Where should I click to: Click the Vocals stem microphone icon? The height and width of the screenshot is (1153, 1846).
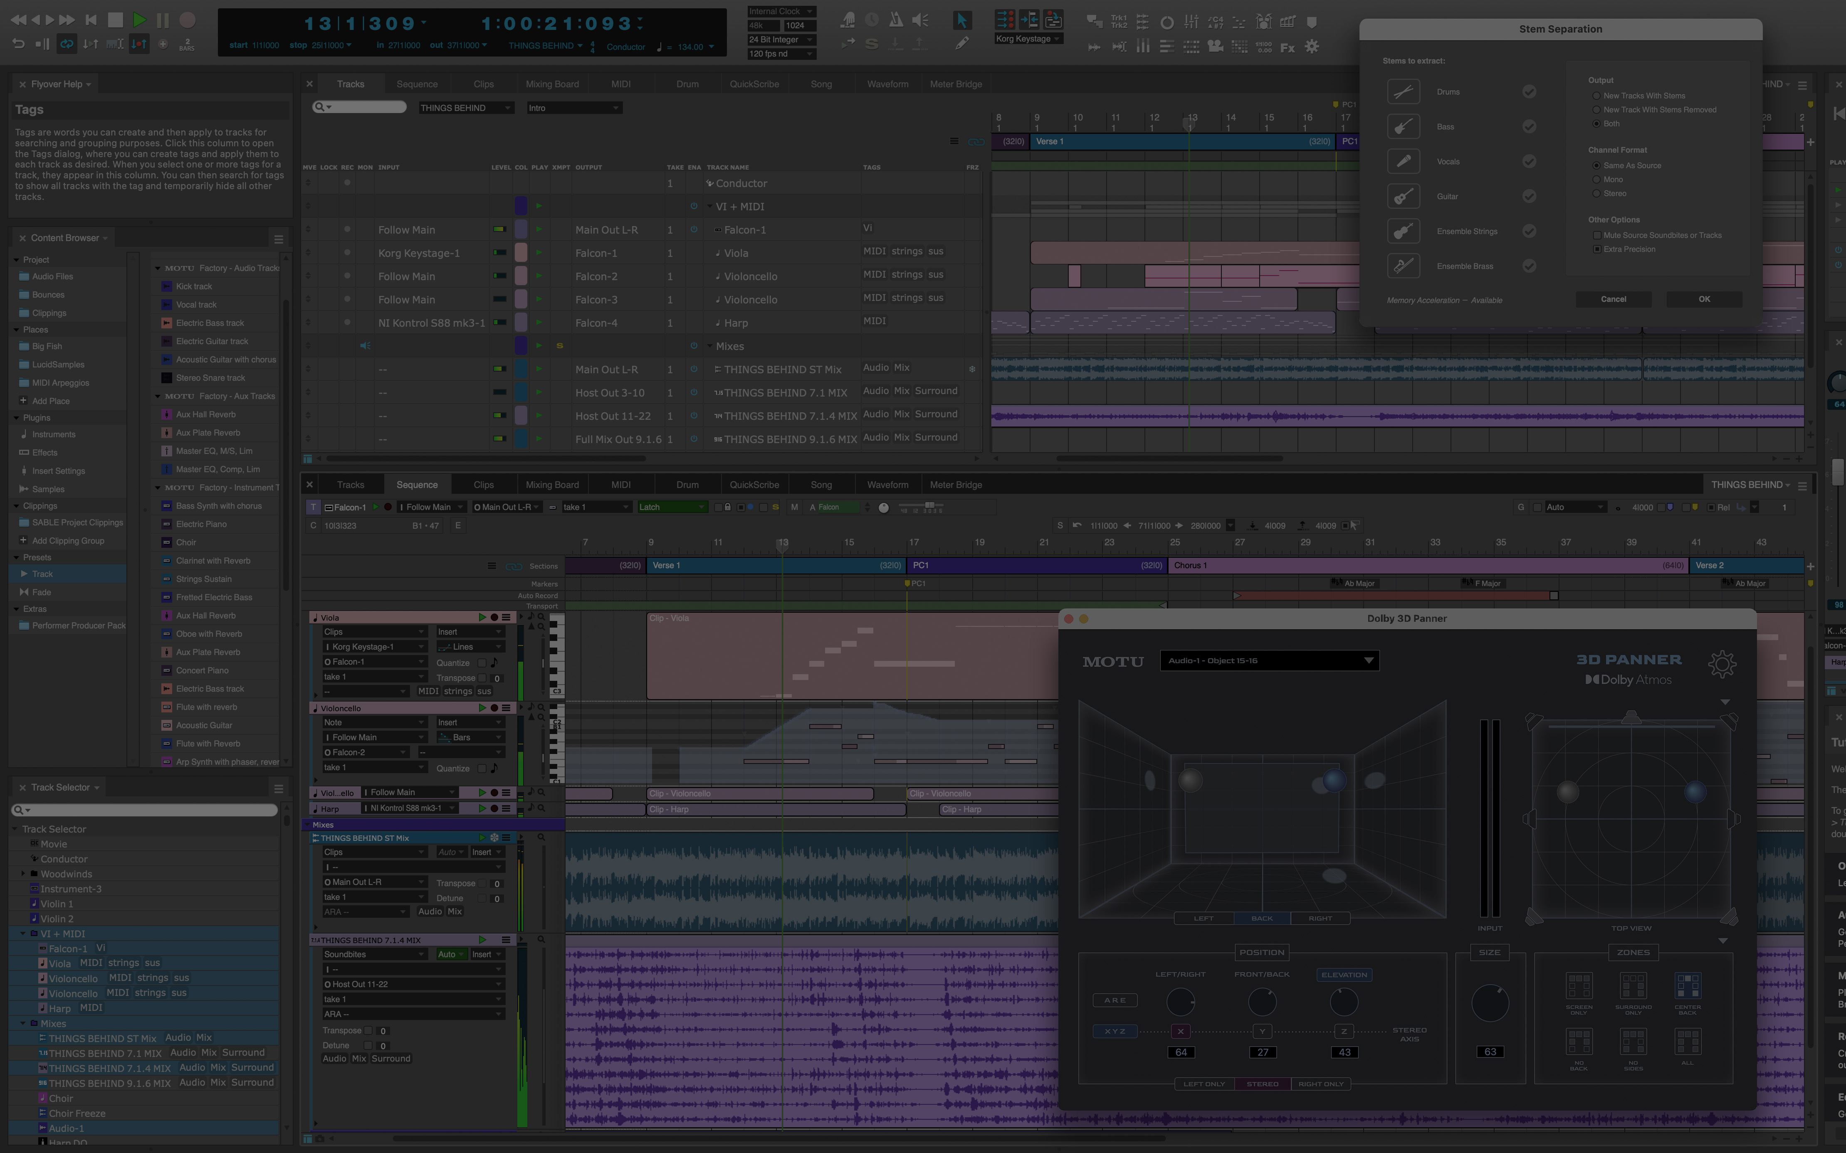[1404, 162]
